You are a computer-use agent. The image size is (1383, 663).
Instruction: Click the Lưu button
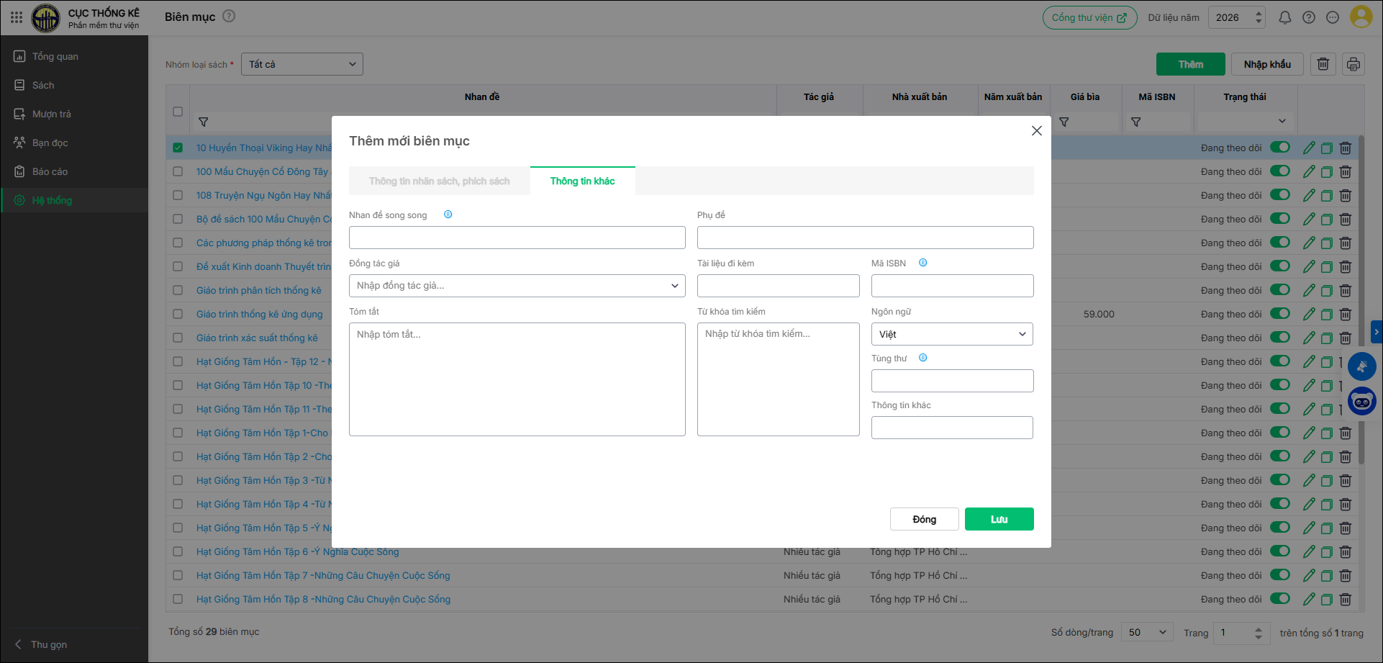tap(999, 519)
